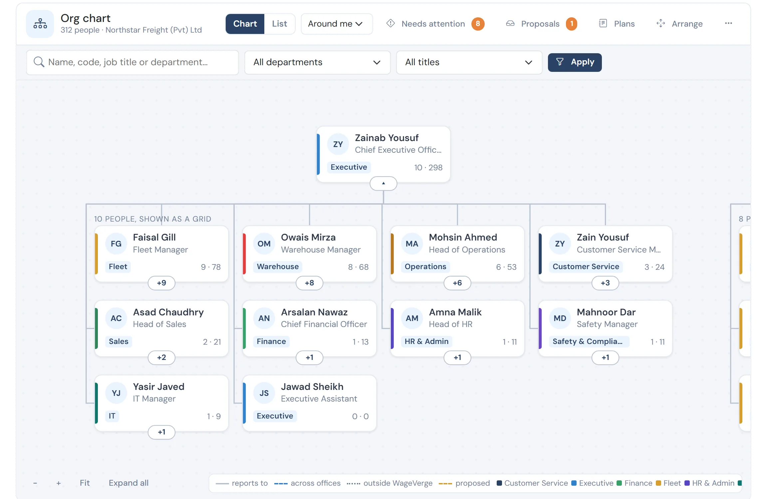Viewport: 767px width, 499px height.
Task: Click the search magnifier icon
Action: [x=39, y=62]
